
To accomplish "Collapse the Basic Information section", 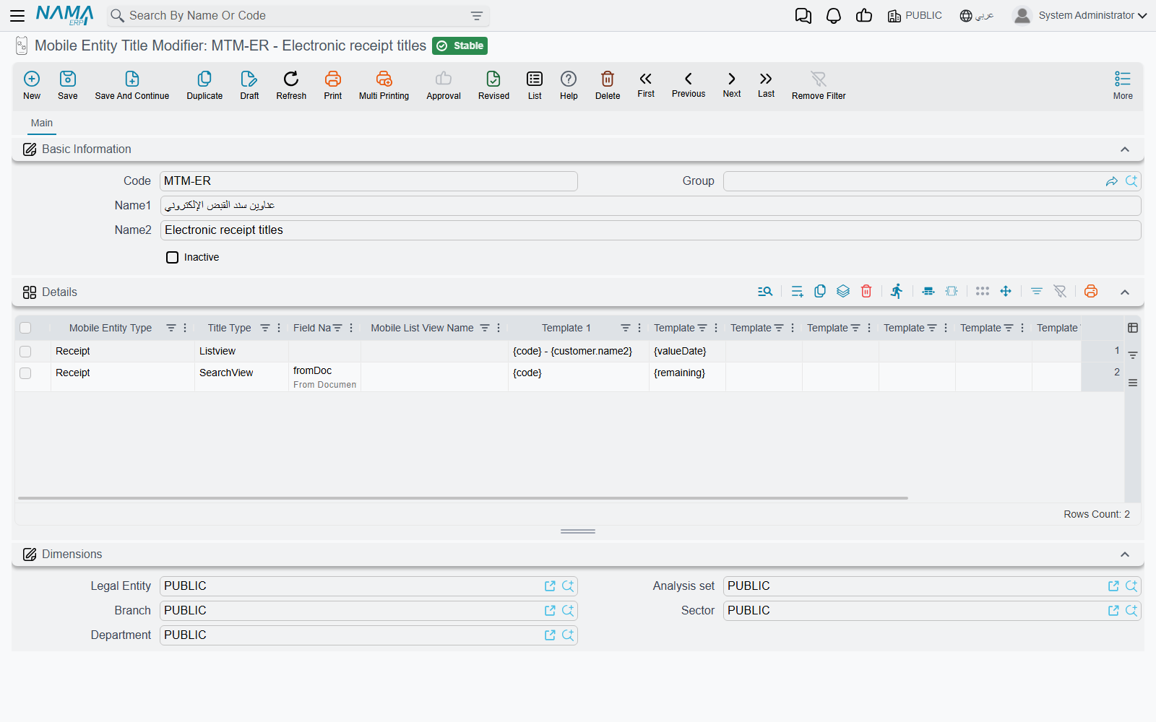I will click(x=1125, y=149).
